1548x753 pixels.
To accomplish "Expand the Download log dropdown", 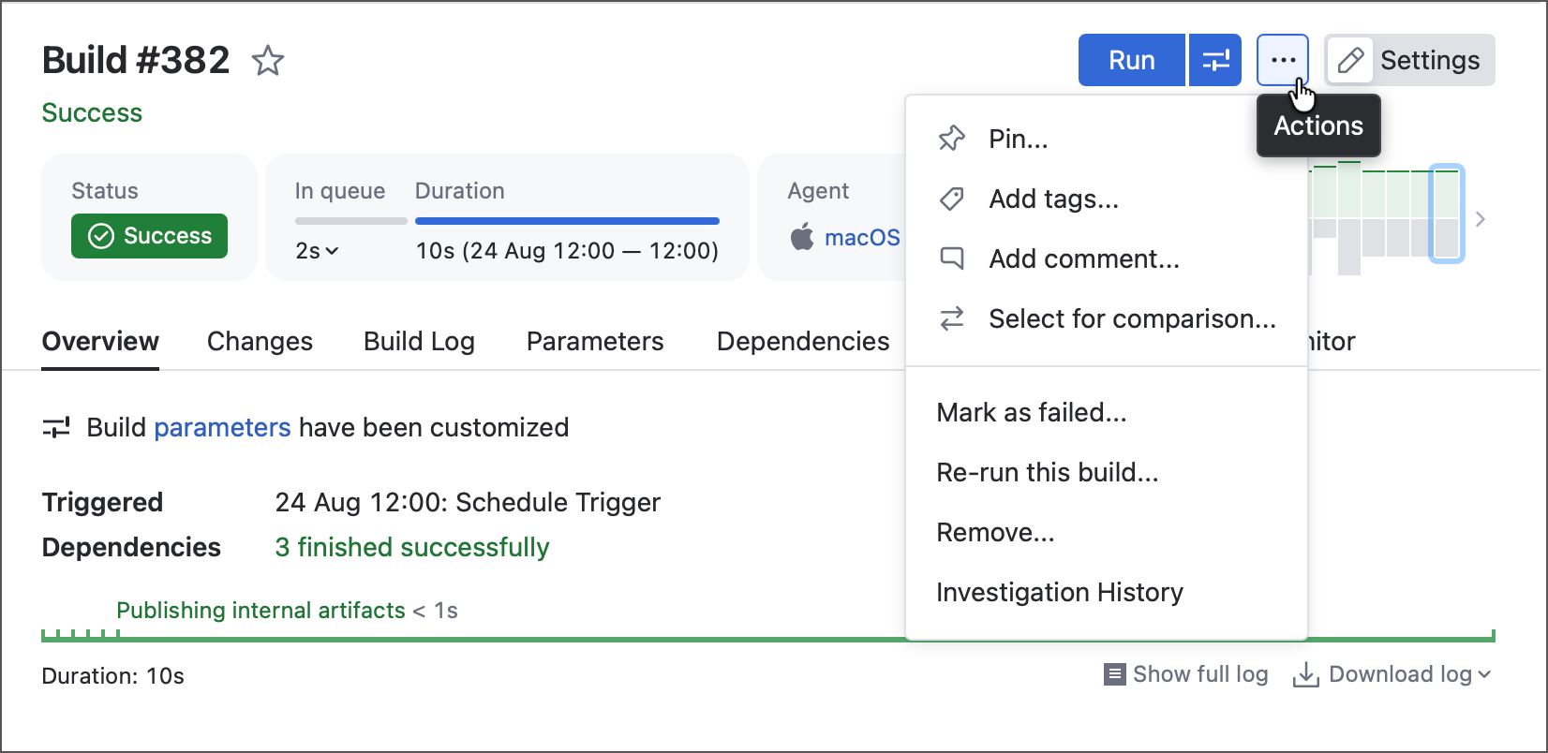I will [x=1392, y=674].
